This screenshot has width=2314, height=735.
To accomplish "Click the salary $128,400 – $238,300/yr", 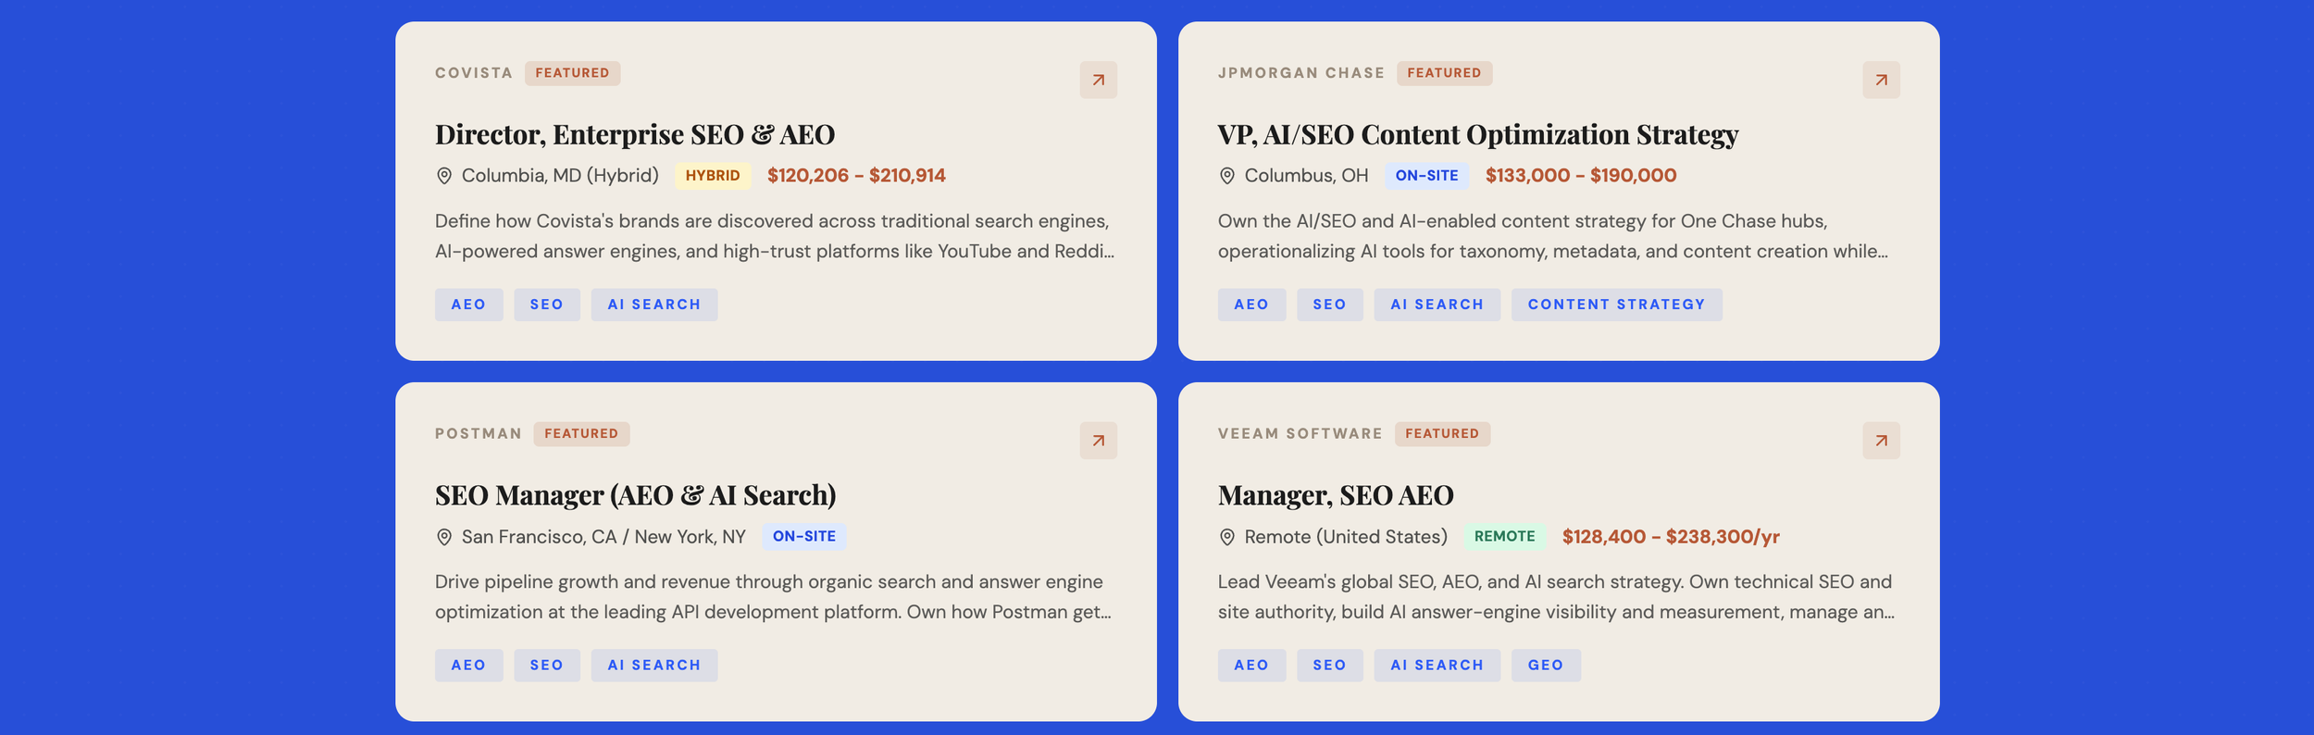I will (1671, 537).
